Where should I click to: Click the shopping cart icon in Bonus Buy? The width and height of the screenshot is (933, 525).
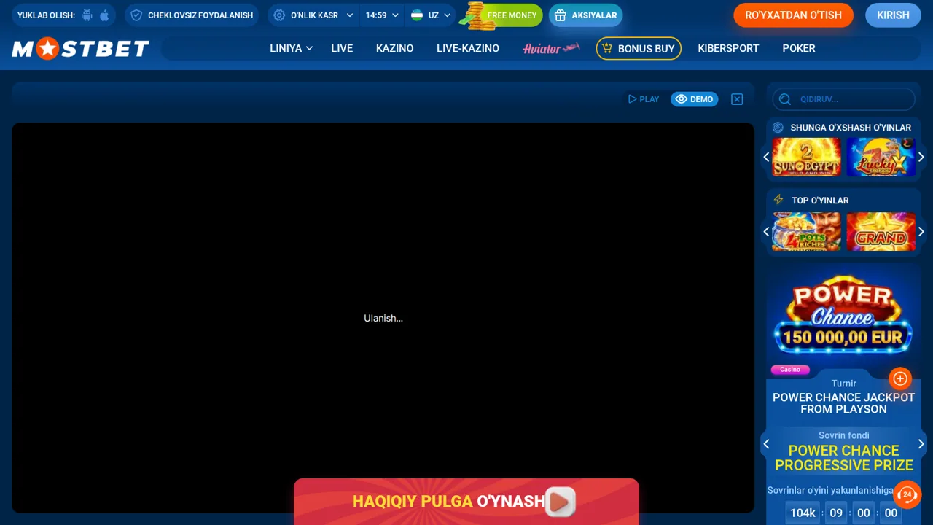607,48
